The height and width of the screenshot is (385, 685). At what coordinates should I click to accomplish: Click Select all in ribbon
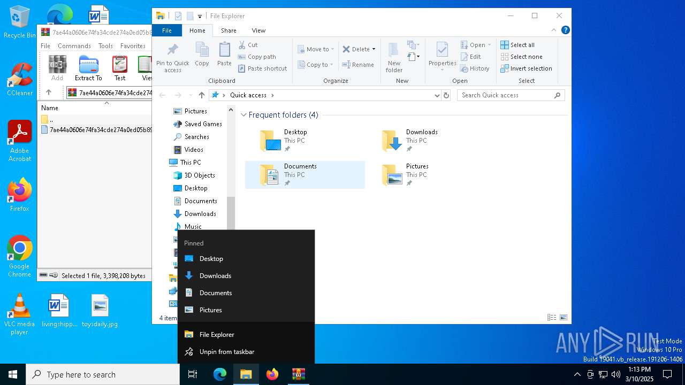(x=517, y=45)
